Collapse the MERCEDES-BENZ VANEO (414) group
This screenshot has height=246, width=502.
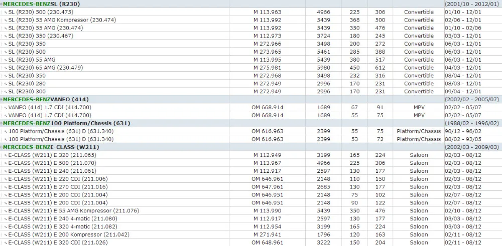[2, 99]
